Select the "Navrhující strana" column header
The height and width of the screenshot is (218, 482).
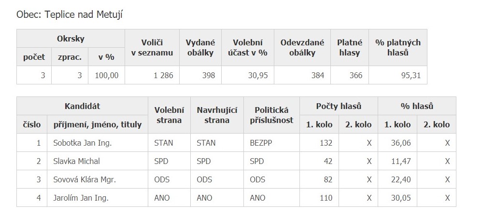[217, 115]
